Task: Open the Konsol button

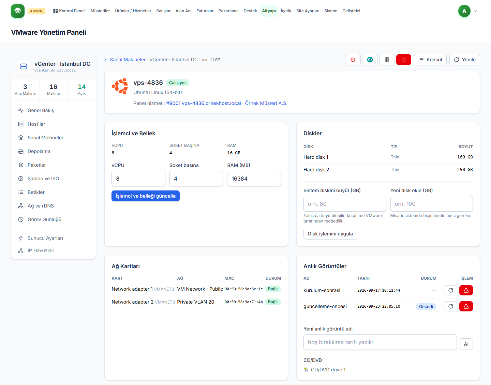Action: point(430,60)
